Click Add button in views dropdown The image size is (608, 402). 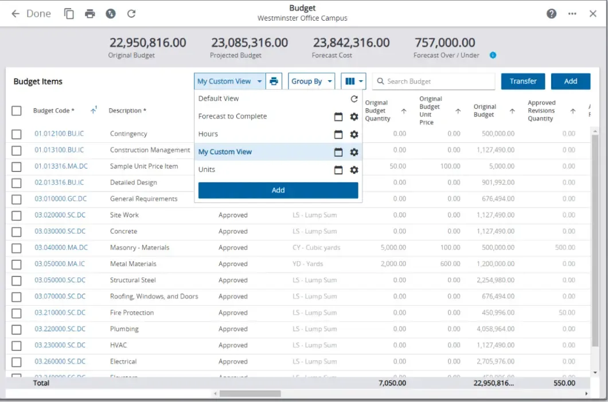coord(278,190)
